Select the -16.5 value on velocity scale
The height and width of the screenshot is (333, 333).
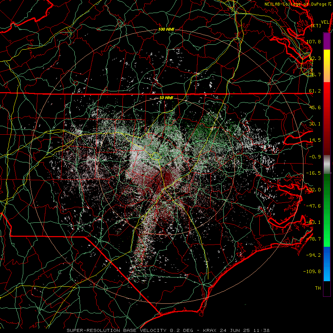tap(313, 173)
